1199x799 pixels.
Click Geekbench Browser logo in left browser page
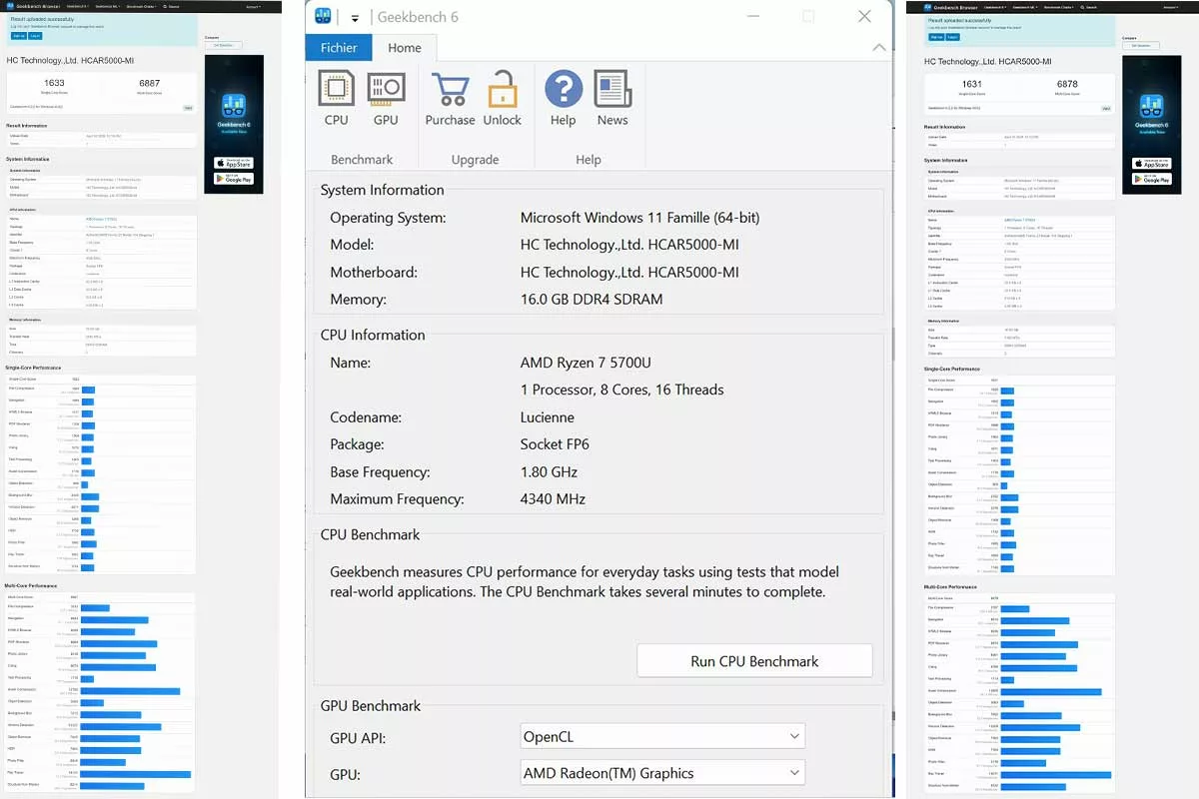point(35,6)
